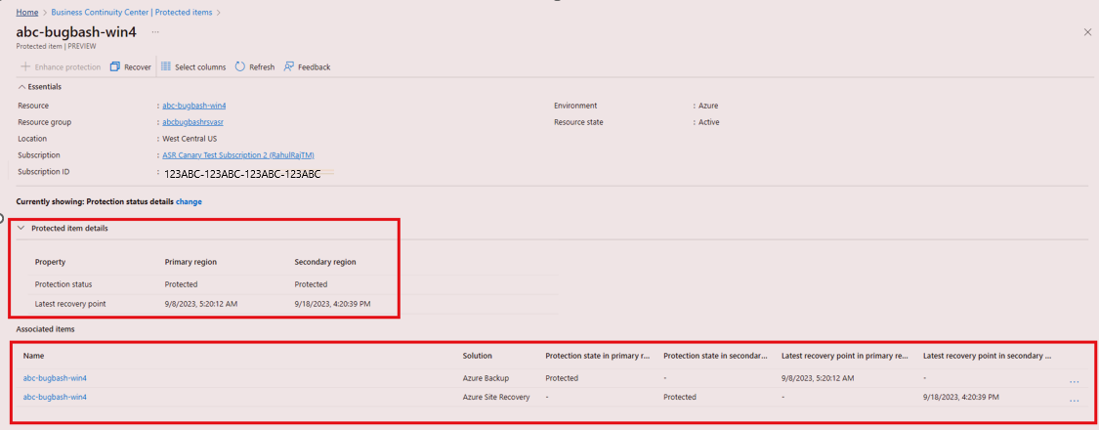Click the Azure Backup solution cell

point(486,378)
